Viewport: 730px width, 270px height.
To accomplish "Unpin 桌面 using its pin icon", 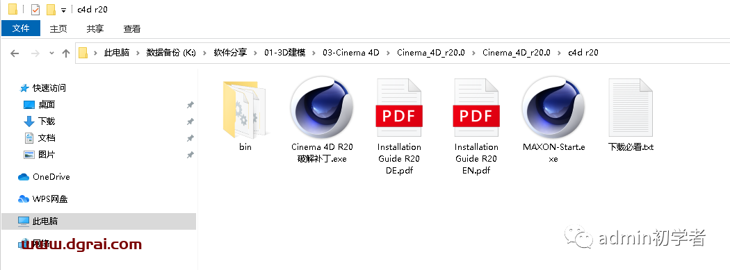I will point(190,105).
